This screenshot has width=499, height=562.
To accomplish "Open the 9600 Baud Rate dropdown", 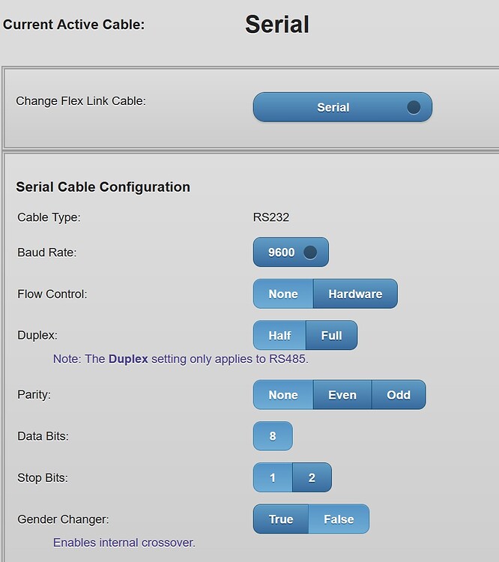I will point(282,253).
